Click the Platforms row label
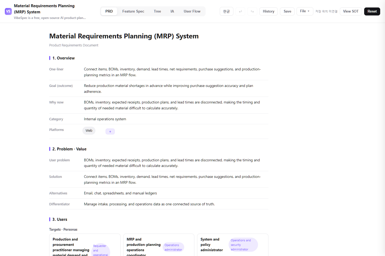Viewport: 385px width, 256px height. click(x=56, y=130)
